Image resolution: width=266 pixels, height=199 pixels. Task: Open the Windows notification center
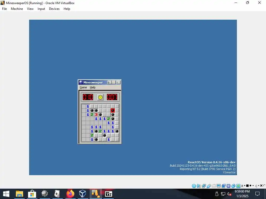click(x=257, y=194)
